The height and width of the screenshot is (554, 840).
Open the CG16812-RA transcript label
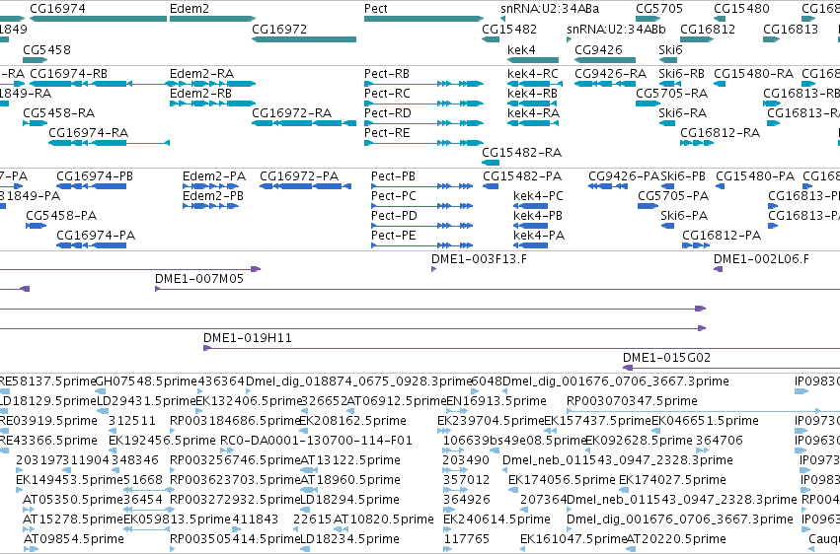pos(720,133)
